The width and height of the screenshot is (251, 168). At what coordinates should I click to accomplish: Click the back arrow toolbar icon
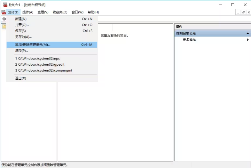[4, 19]
